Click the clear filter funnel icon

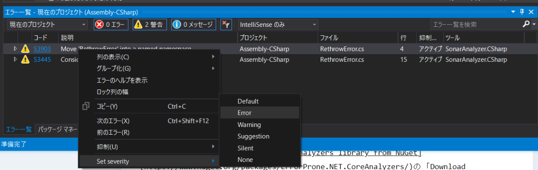[x=226, y=25]
